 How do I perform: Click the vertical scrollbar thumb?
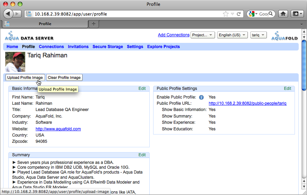coord(304,65)
